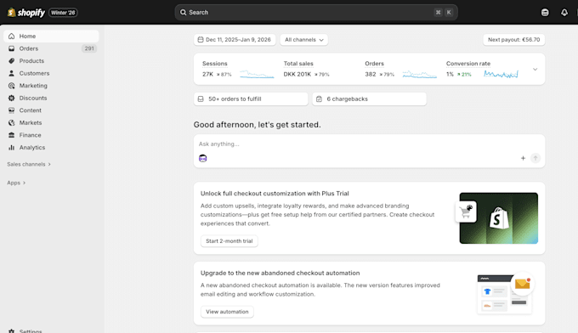Click the chargebacks icon
Image resolution: width=578 pixels, height=333 pixels.
coord(320,99)
